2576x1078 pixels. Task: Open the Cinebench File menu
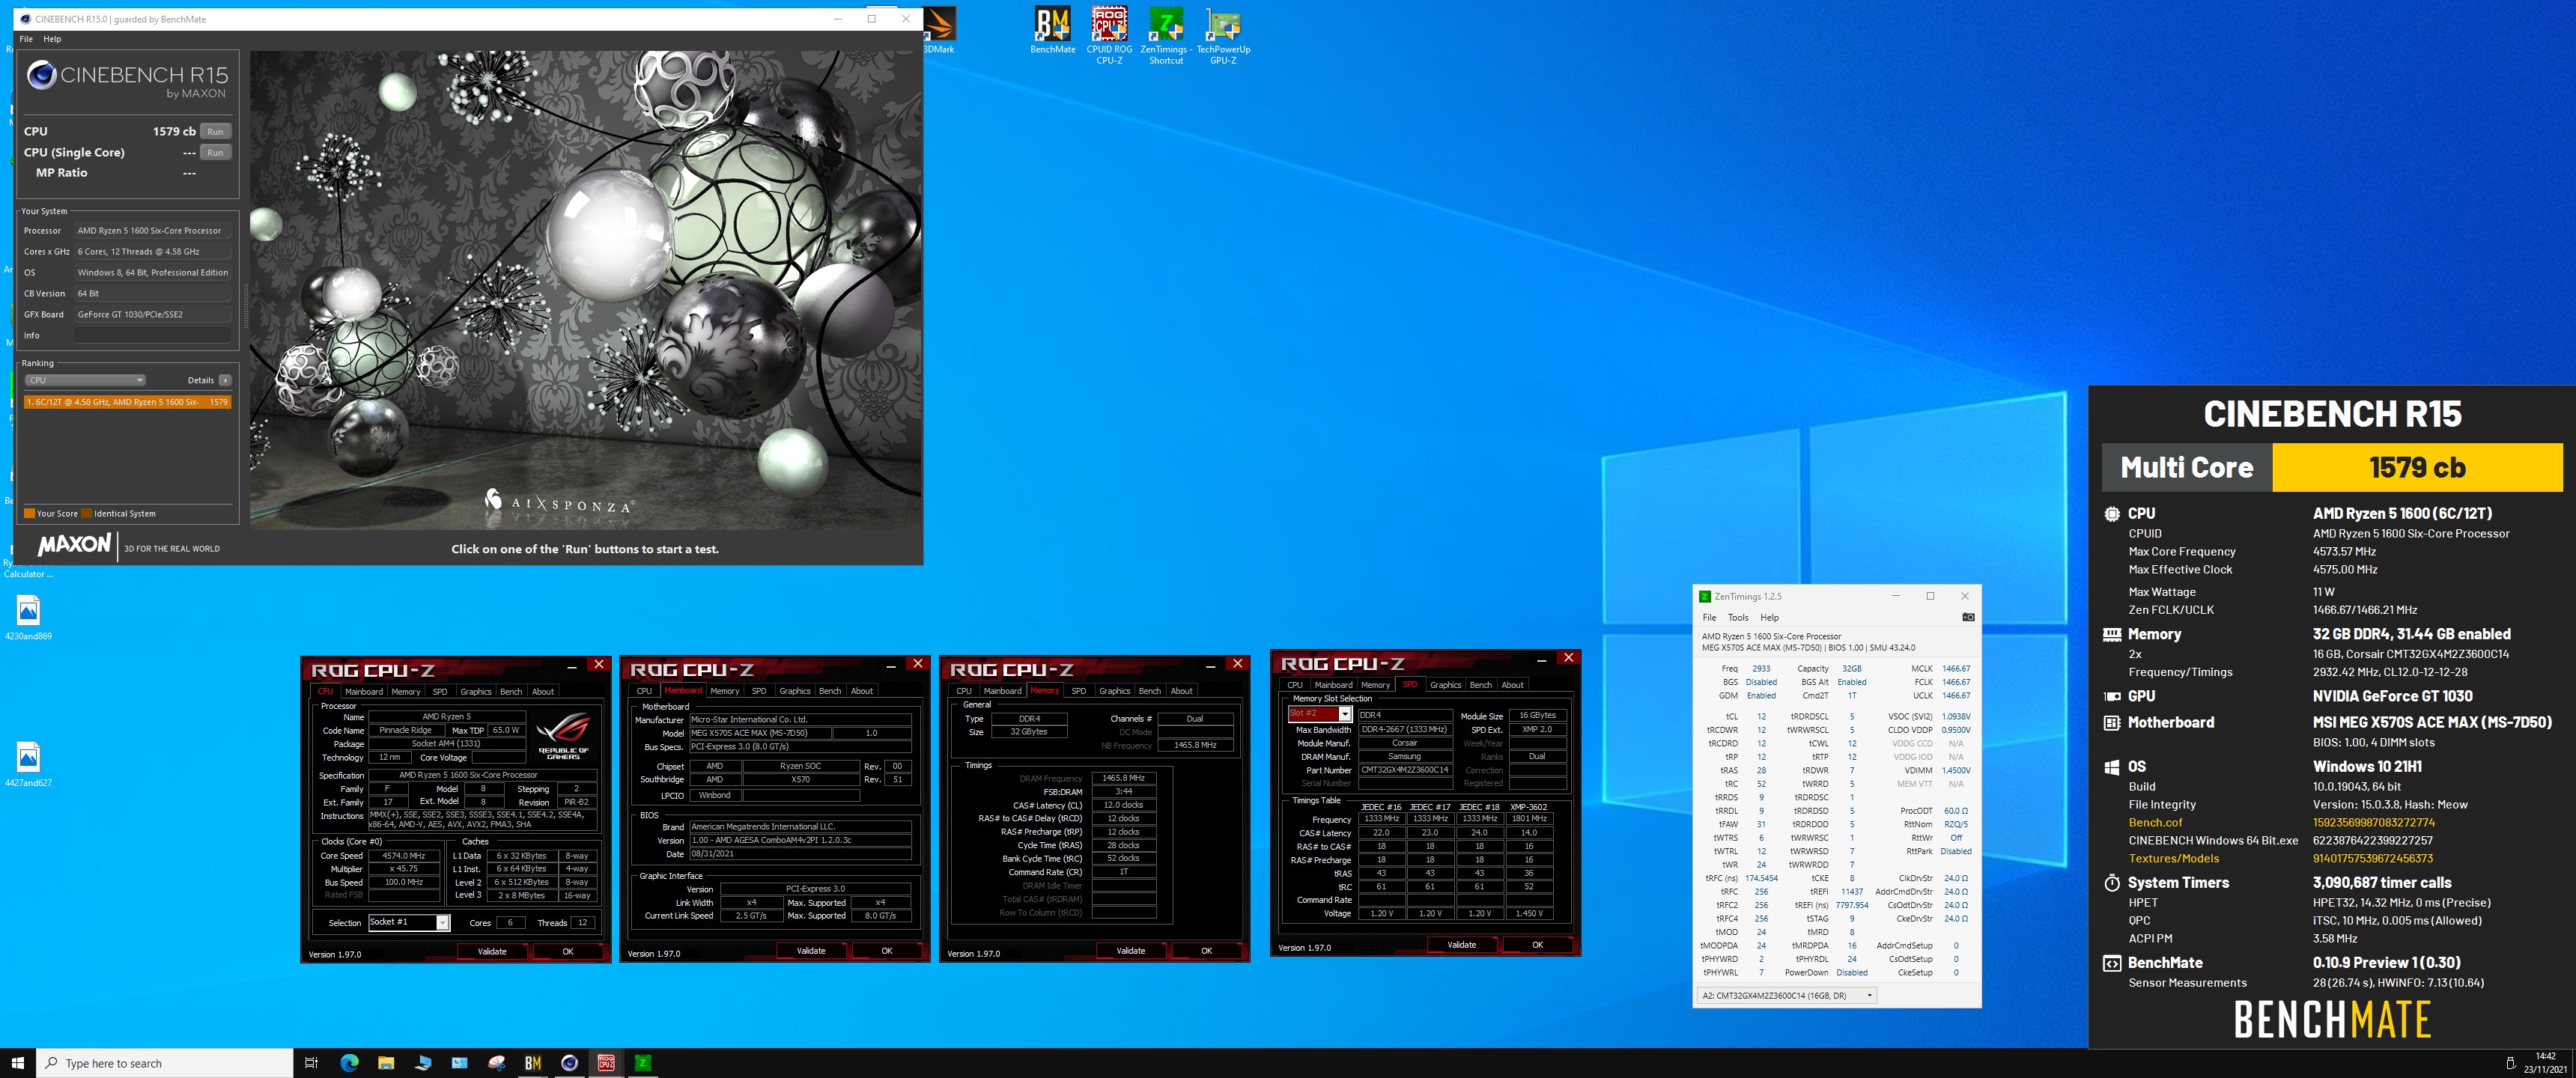click(26, 39)
